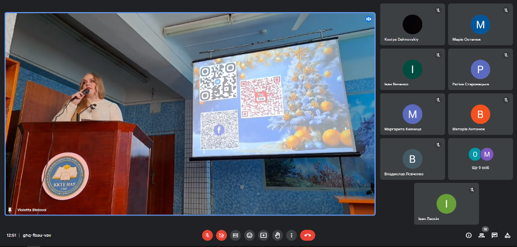Click the Вікторія Антонюк name label
Screen dimensions: 517x247
(469, 130)
